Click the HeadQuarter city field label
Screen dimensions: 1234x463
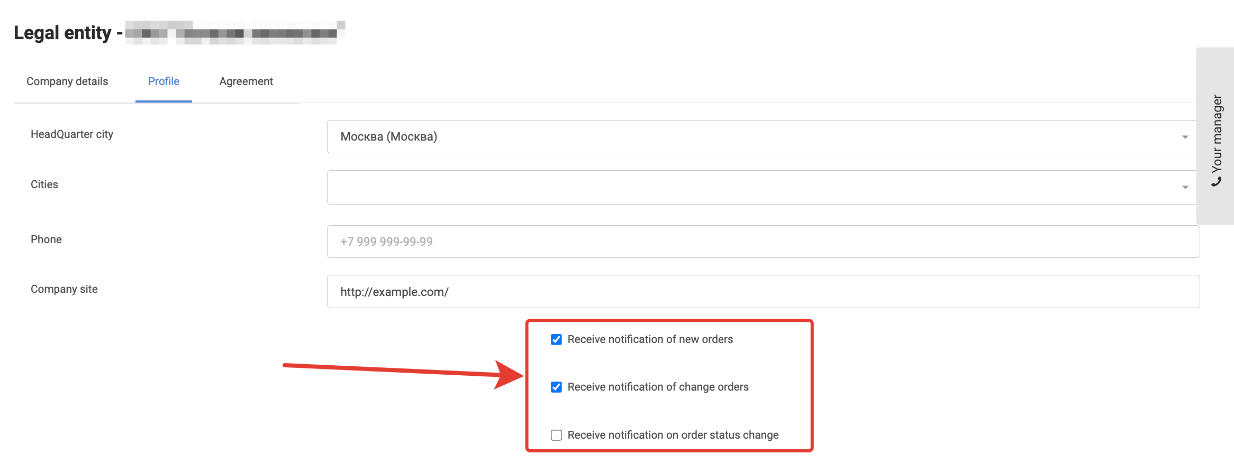[72, 134]
